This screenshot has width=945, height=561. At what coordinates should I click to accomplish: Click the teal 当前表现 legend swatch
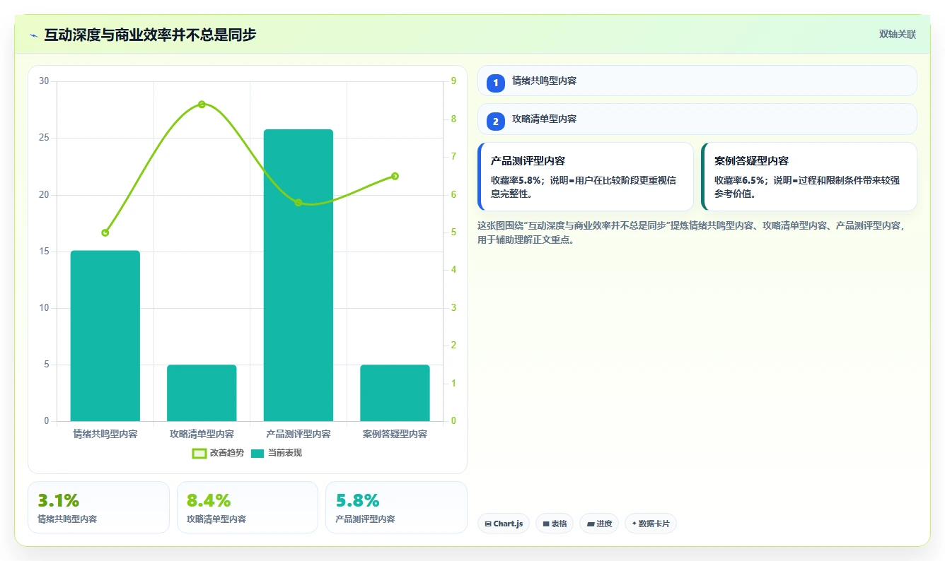(x=257, y=453)
